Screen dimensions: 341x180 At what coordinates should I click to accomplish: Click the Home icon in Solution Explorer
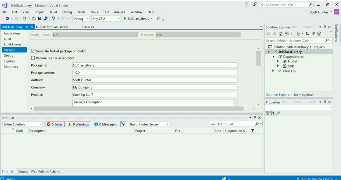pyautogui.click(x=281, y=34)
